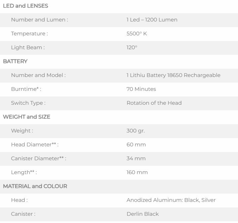
Task: Click the Derlin Black canister value
Action: tap(142, 214)
